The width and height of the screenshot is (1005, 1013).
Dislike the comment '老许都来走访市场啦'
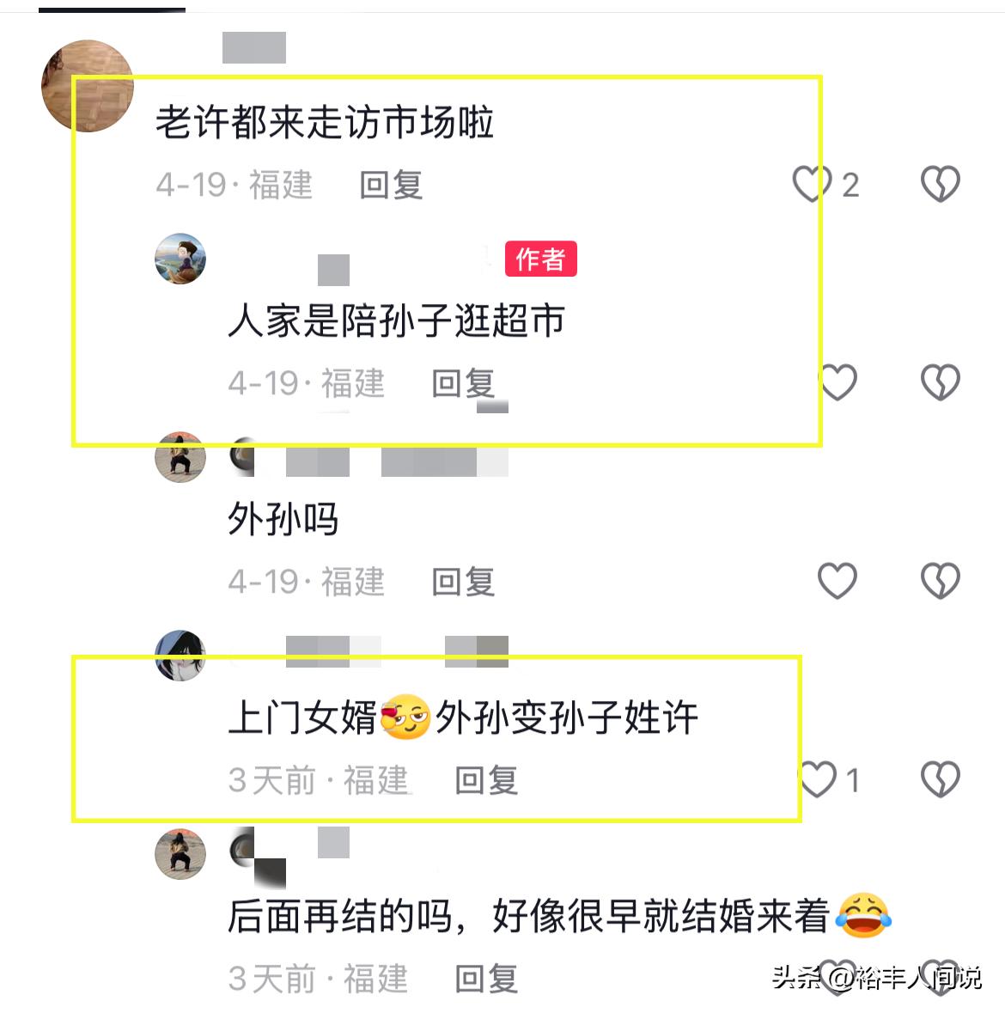point(940,184)
